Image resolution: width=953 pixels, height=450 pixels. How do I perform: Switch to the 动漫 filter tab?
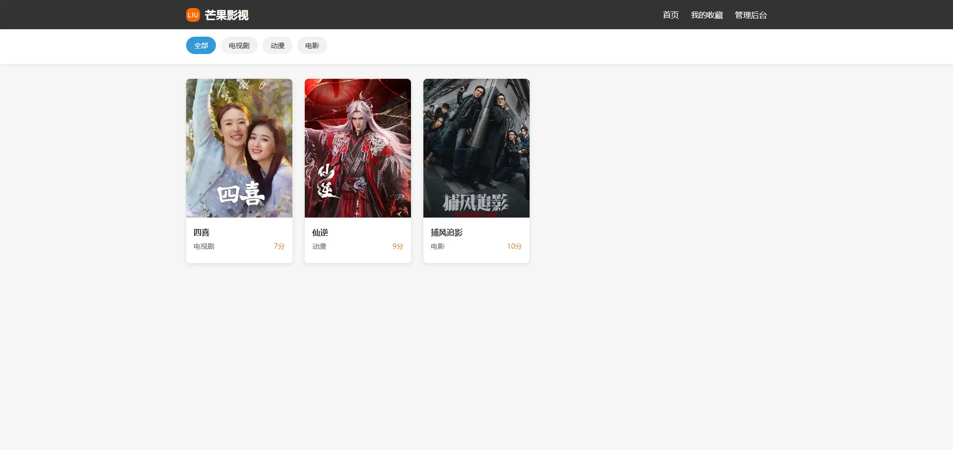tap(277, 46)
